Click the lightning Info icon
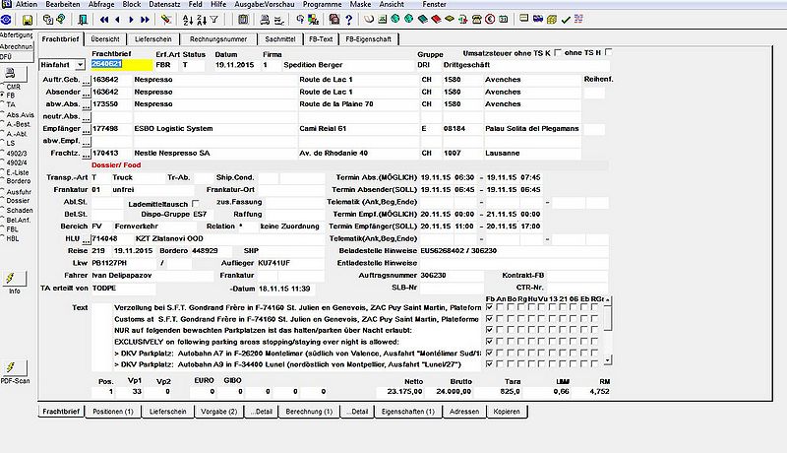The width and height of the screenshot is (787, 453). pyautogui.click(x=14, y=278)
